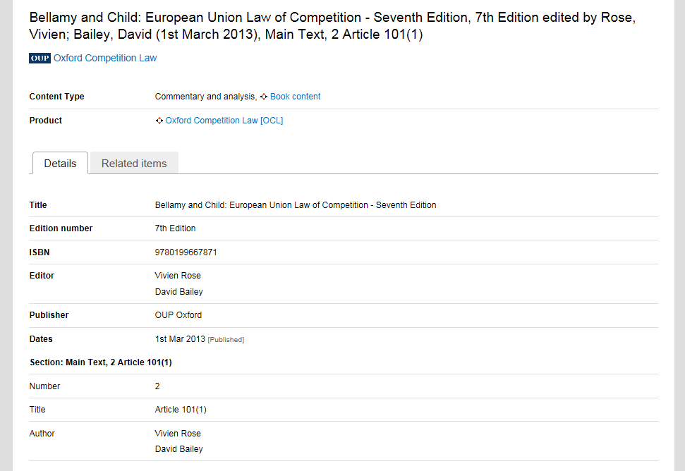Click David Bailey in the Editor row

[178, 291]
